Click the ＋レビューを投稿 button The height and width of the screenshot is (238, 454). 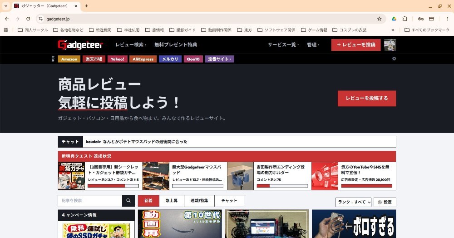[x=356, y=45]
